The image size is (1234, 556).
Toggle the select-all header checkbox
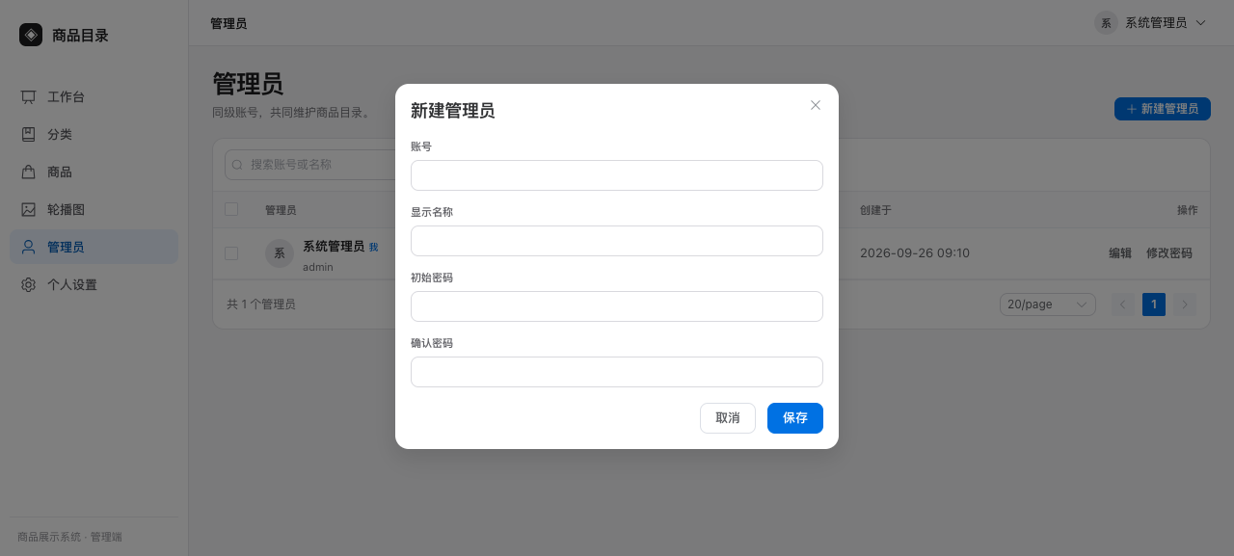click(231, 209)
